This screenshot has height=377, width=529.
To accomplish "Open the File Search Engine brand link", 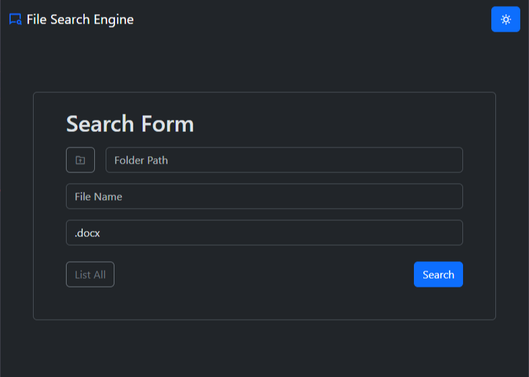I will [x=71, y=20].
